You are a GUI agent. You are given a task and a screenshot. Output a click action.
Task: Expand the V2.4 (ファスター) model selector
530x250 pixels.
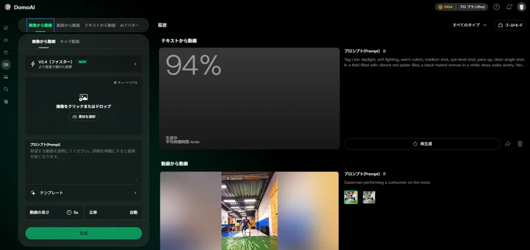(83, 64)
